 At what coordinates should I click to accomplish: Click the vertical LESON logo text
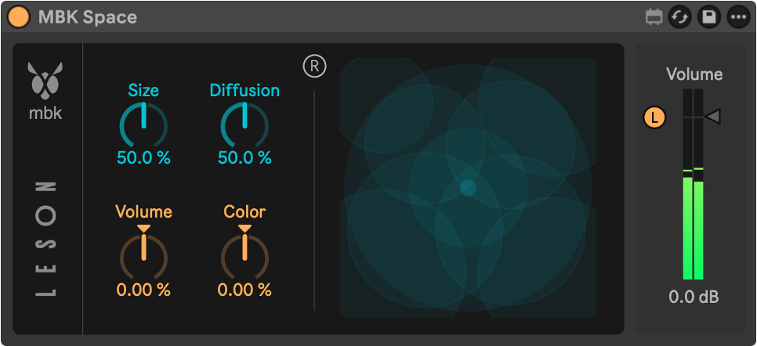click(47, 240)
